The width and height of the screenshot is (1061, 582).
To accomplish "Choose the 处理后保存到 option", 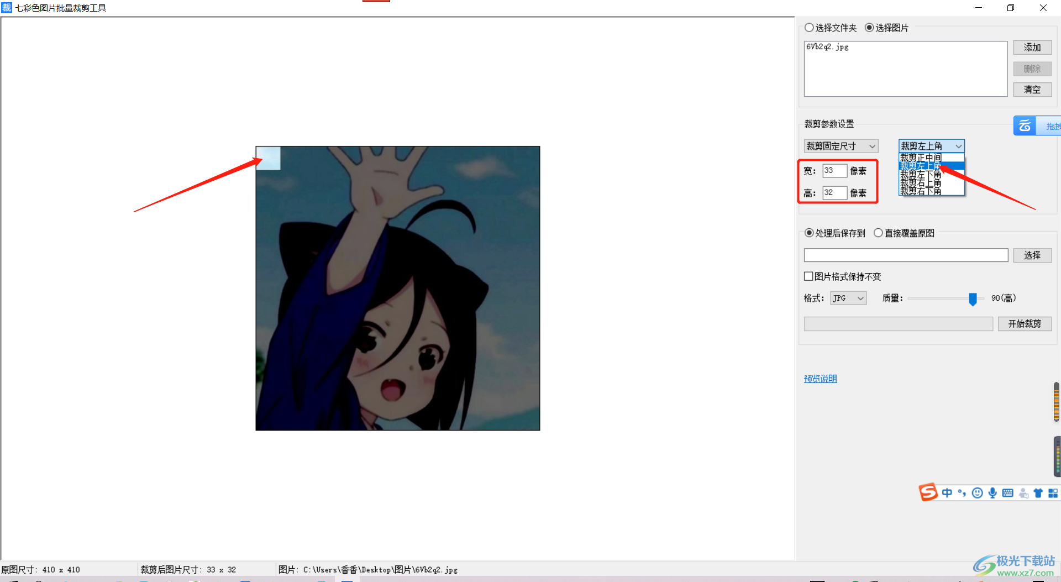I will (x=809, y=233).
